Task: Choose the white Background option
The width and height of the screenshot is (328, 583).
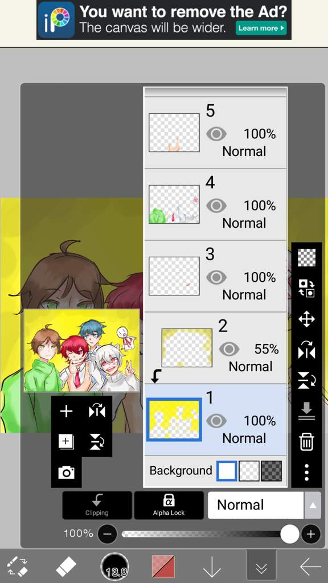Action: point(227,471)
